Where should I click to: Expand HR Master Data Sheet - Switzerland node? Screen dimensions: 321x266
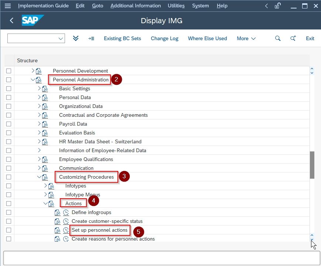[x=39, y=141]
